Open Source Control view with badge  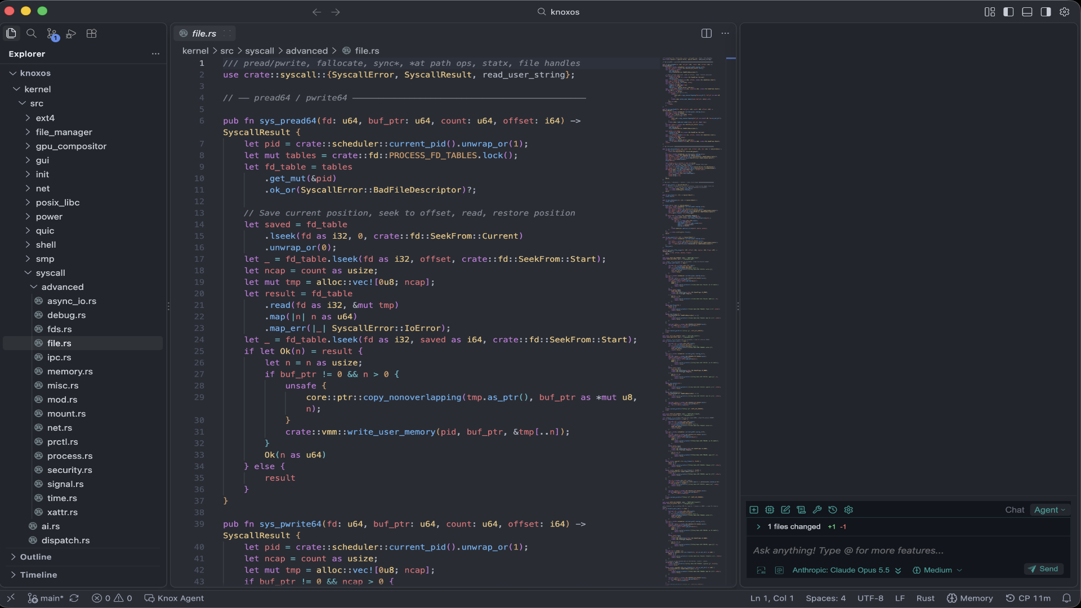point(52,34)
